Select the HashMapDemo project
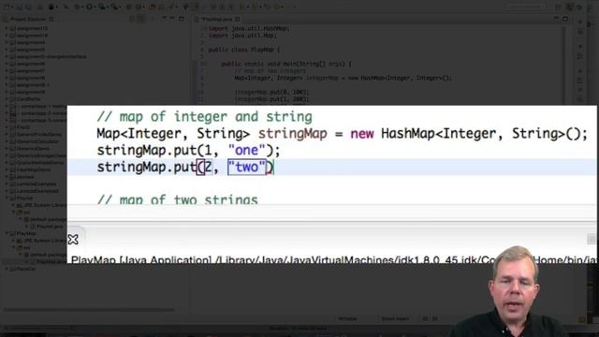Image resolution: width=599 pixels, height=337 pixels. (34, 169)
